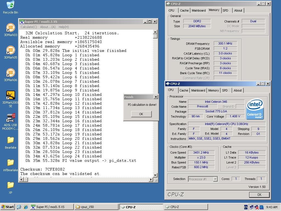Click the Loop 24 finished line
Viewport: 281px width, 211px height.
64,156
